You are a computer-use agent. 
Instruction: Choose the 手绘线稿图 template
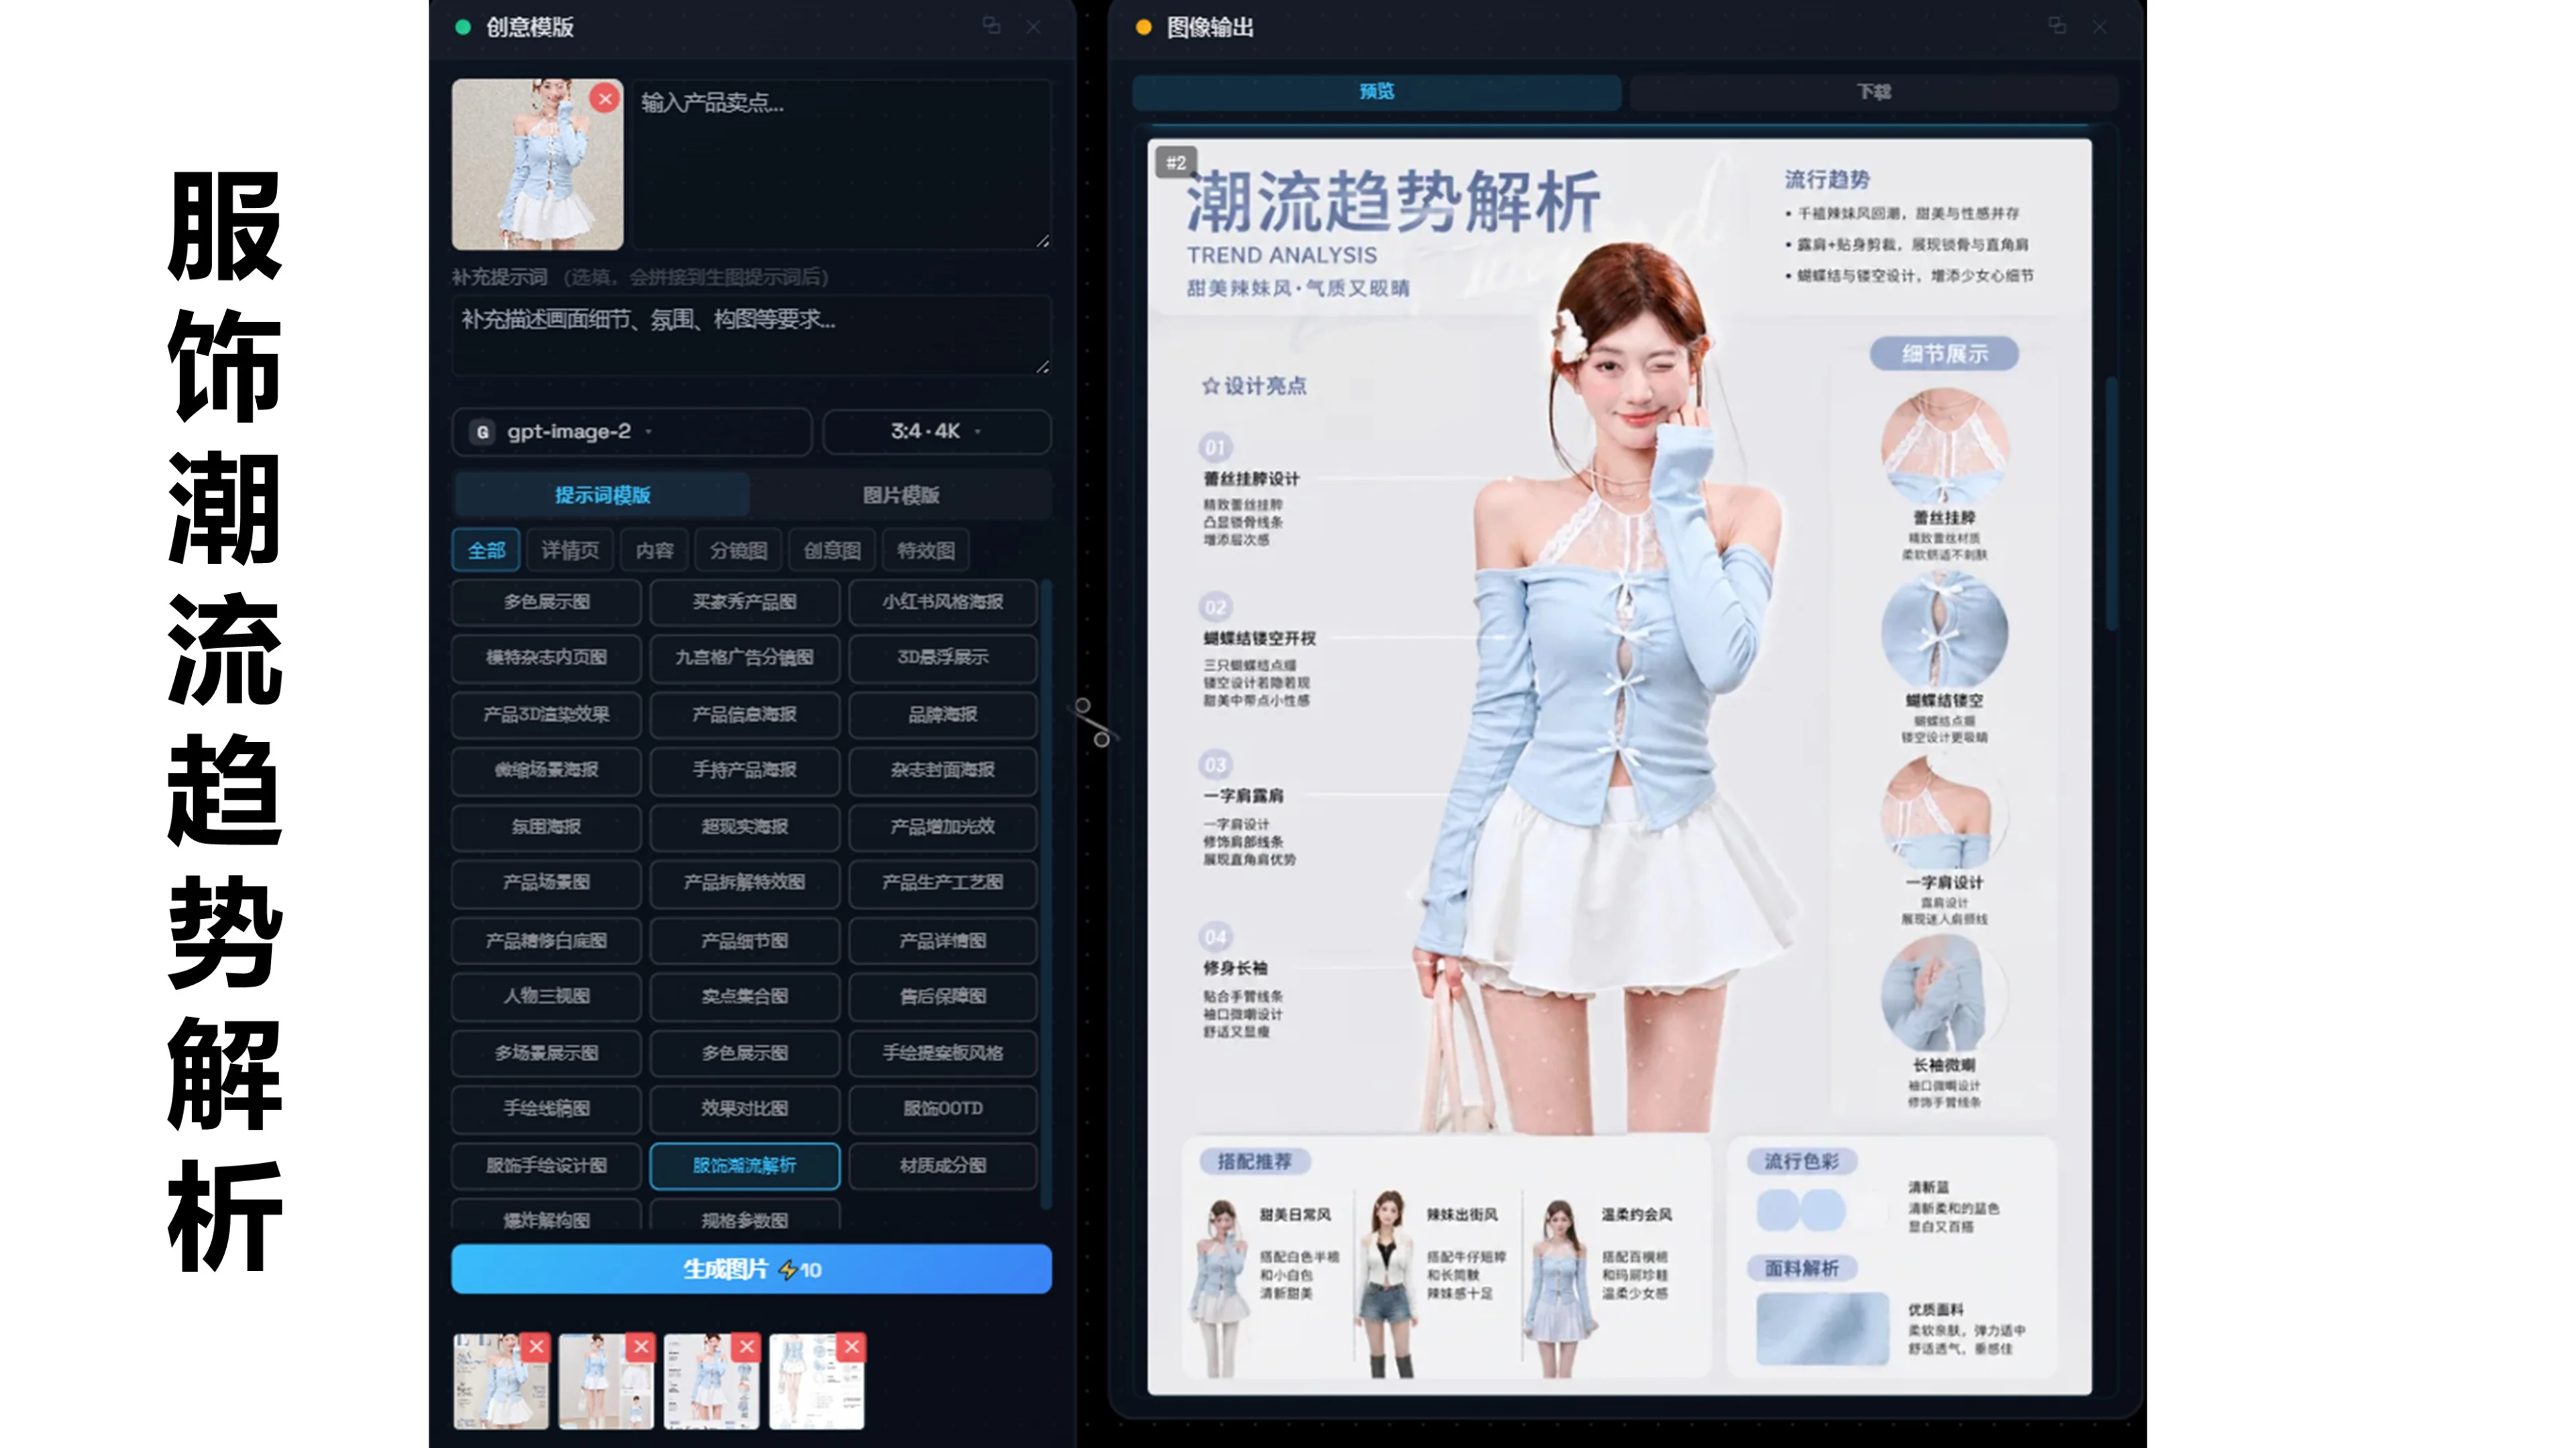pos(546,1108)
